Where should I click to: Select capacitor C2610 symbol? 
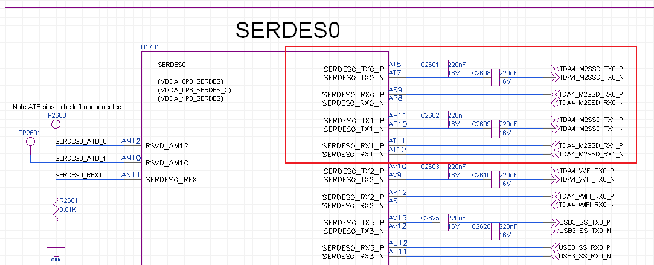point(495,179)
